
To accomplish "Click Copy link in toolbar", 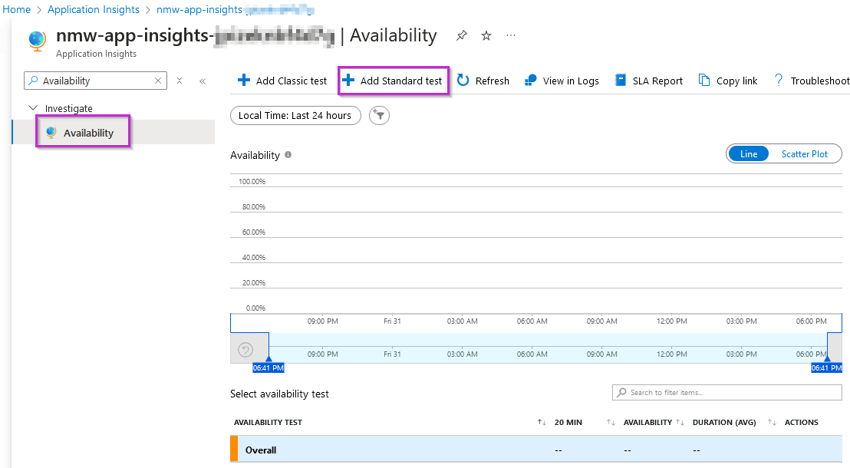I will click(x=728, y=81).
